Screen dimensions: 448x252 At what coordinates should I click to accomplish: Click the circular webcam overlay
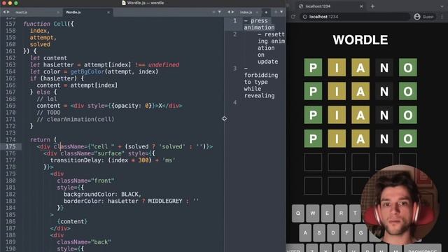(400, 205)
